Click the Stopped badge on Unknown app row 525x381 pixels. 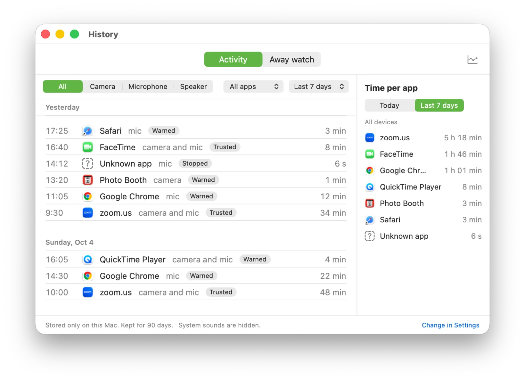(195, 163)
